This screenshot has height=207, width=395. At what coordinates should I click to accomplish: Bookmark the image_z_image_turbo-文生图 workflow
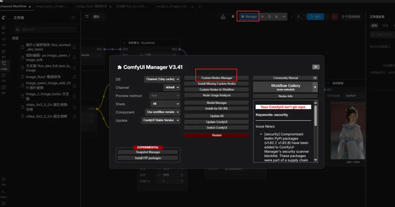pos(74,96)
